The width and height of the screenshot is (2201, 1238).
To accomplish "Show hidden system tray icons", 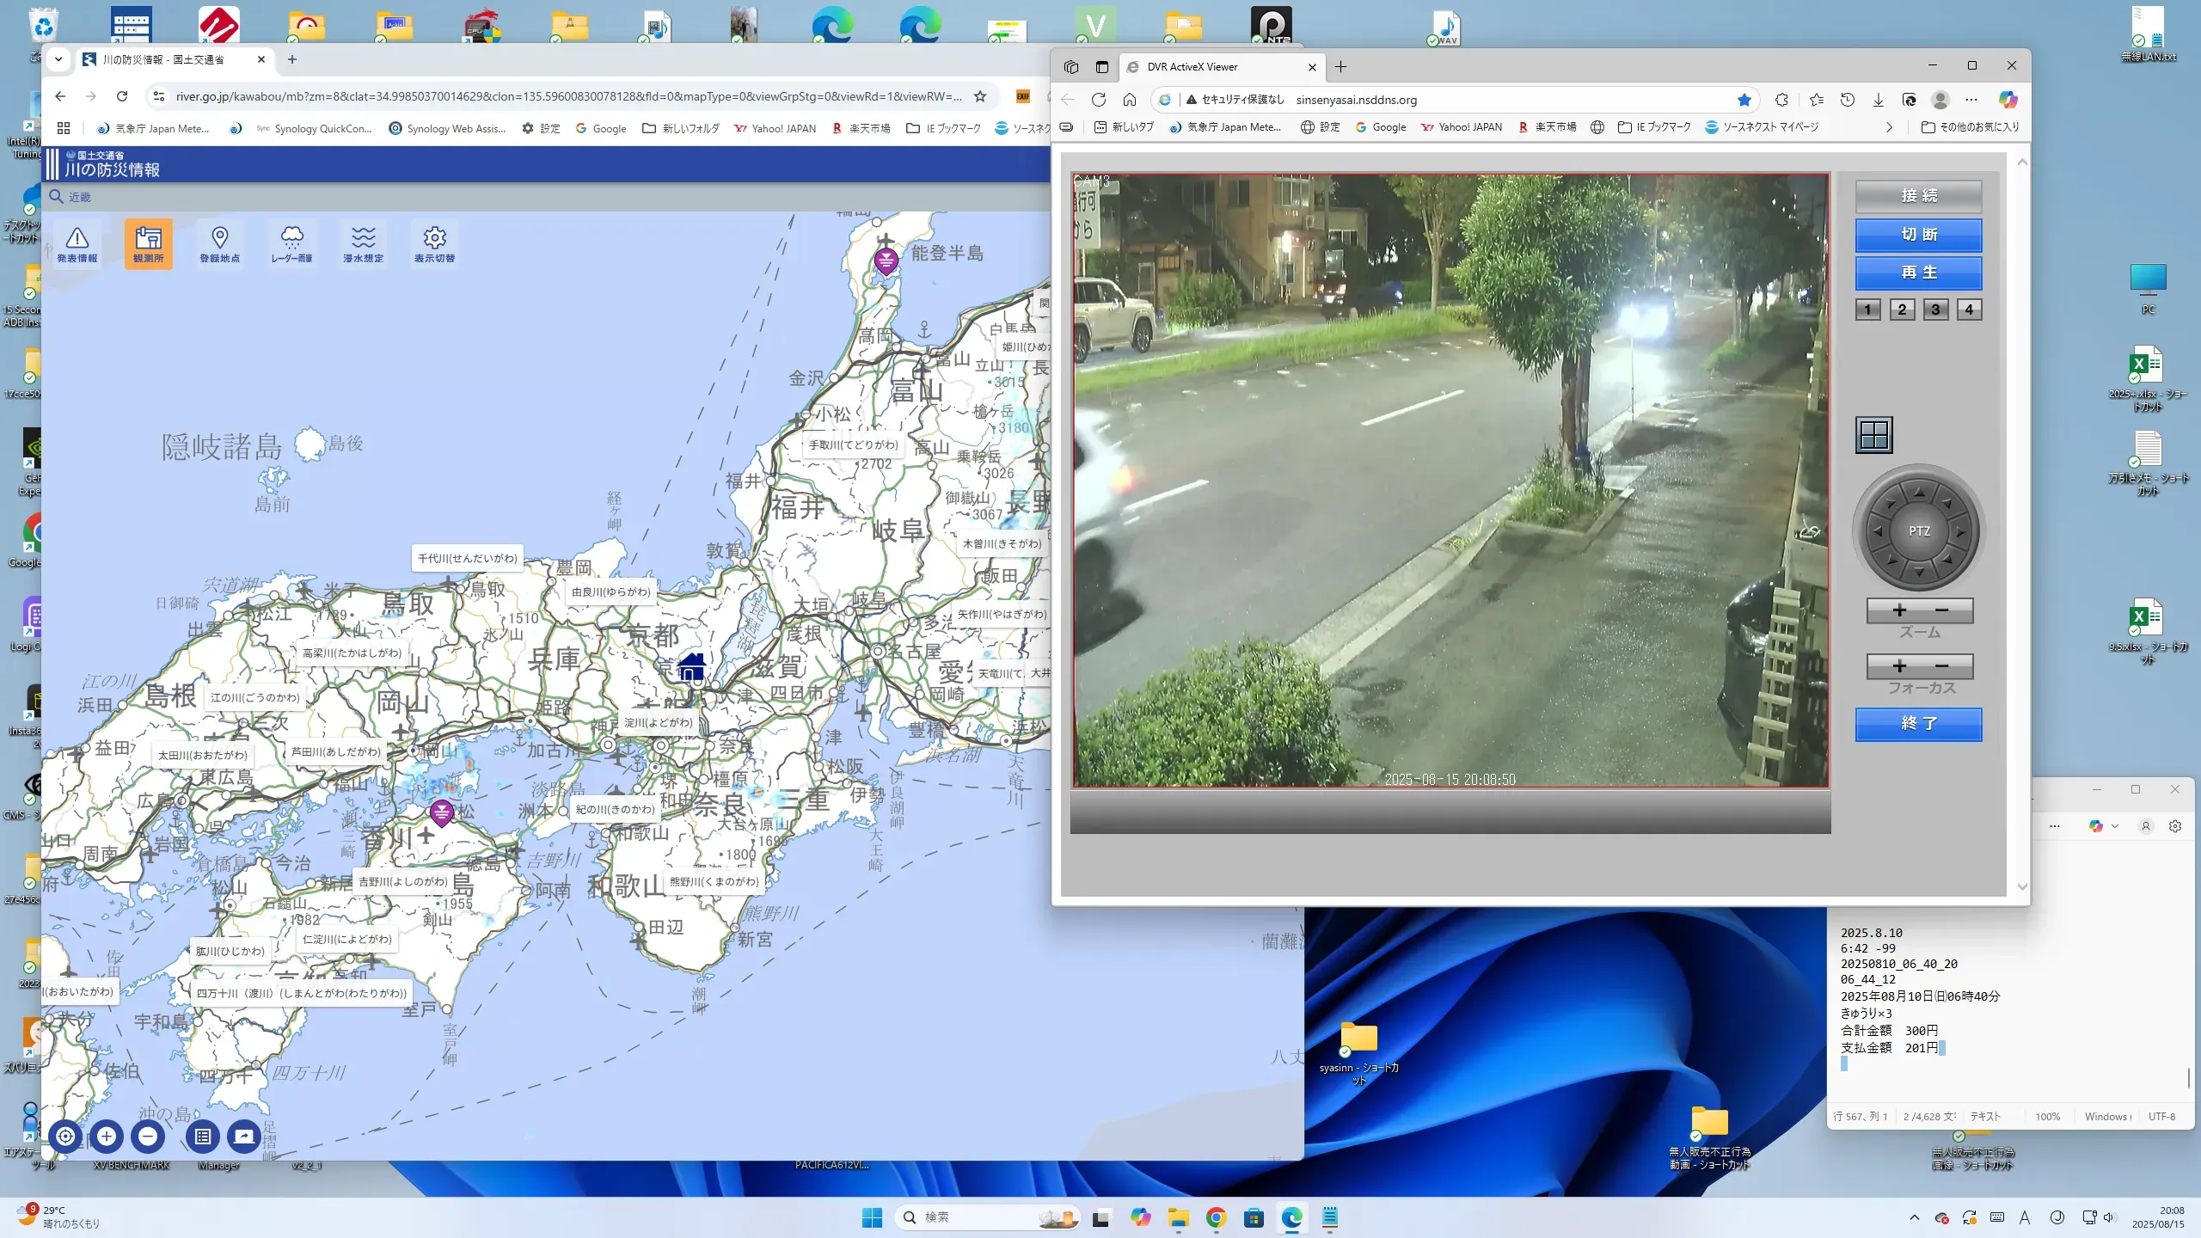I will click(x=1914, y=1217).
